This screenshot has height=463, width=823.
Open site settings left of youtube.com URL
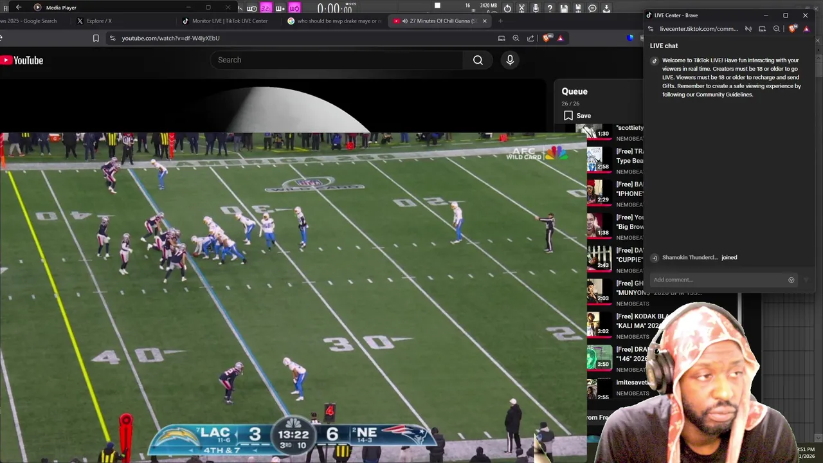point(113,38)
